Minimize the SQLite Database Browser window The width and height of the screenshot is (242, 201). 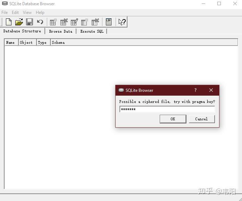click(203, 3)
